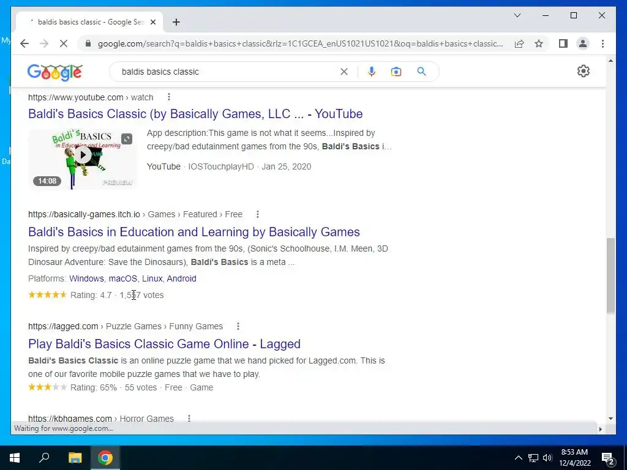The width and height of the screenshot is (627, 470).
Task: Open more options for itch.io result
Action: coord(258,214)
